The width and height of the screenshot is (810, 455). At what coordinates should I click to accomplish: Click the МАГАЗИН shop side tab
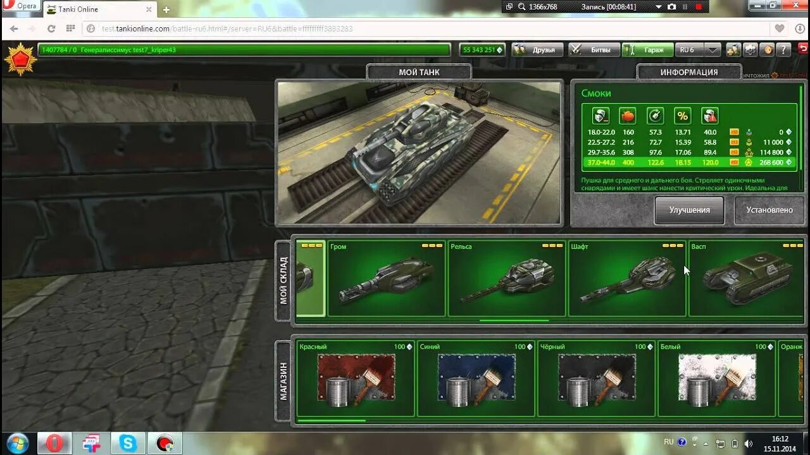tap(283, 381)
